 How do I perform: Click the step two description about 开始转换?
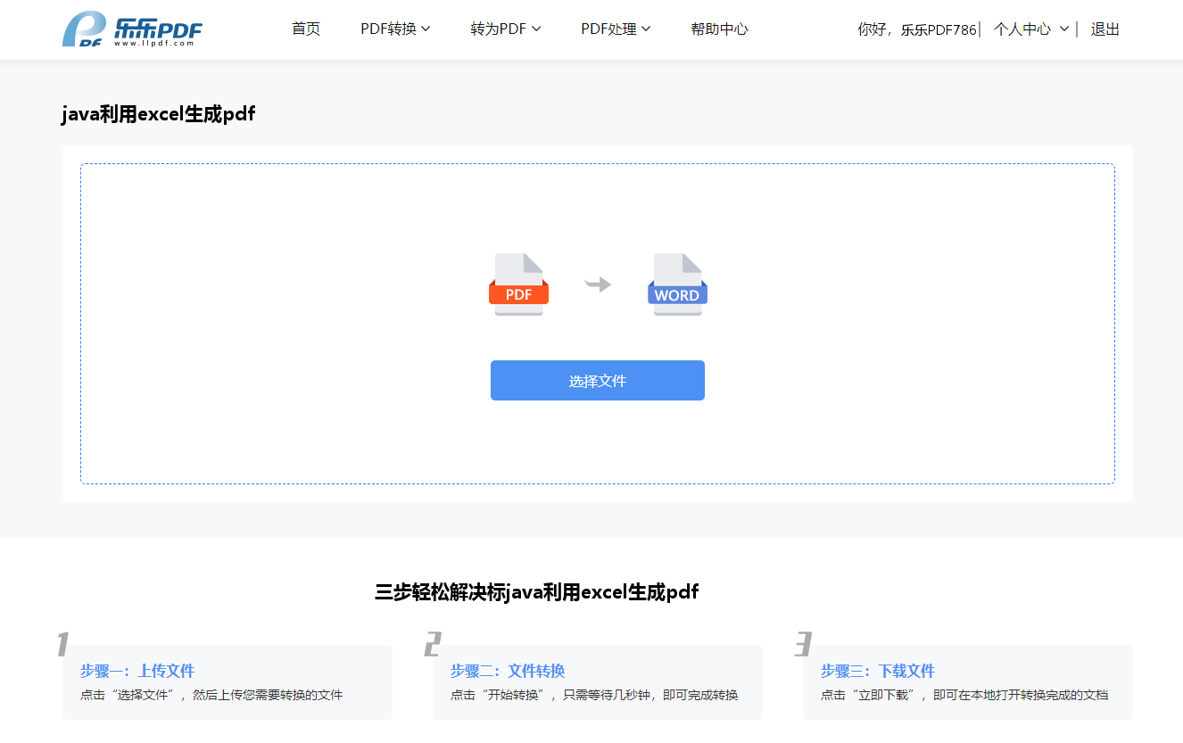point(594,695)
